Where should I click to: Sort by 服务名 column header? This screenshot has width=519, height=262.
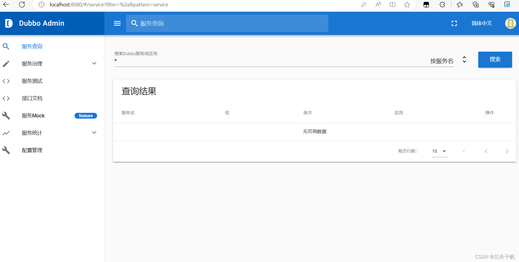click(128, 113)
